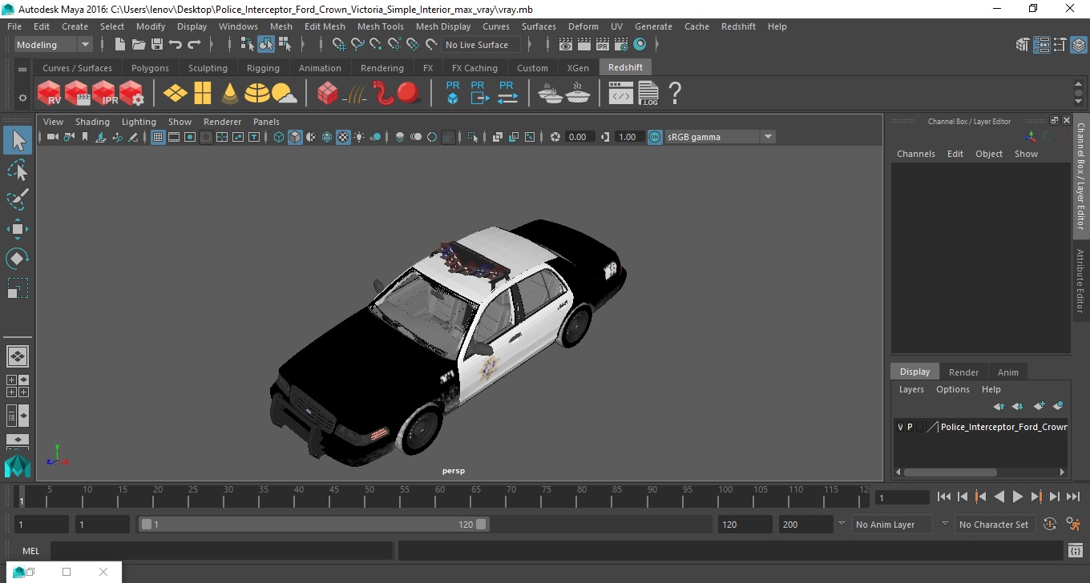Start Redshift IPR render icon
This screenshot has width=1090, height=583.
[104, 94]
